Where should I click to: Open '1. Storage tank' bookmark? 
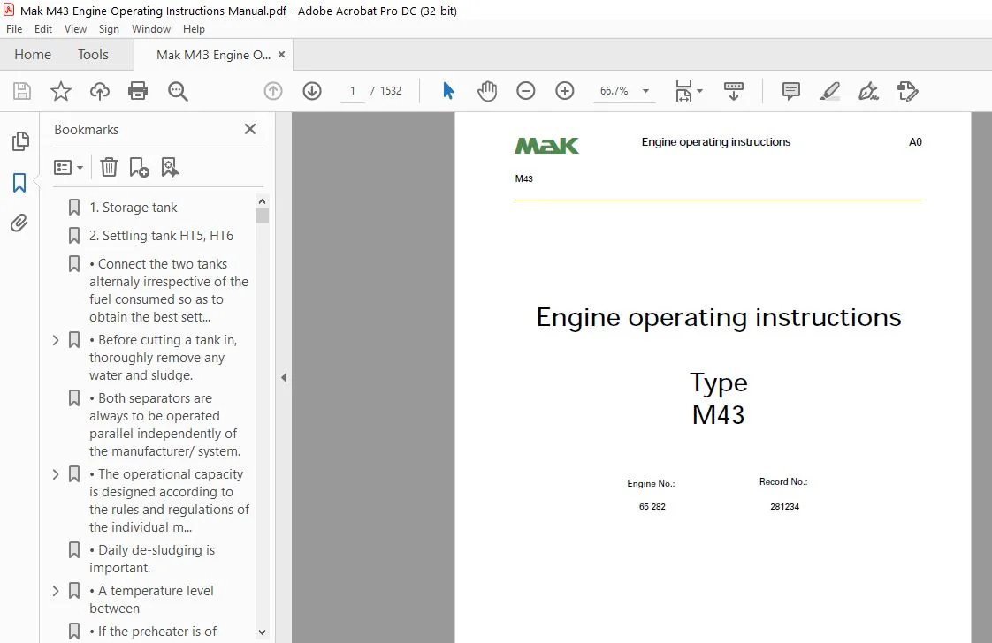click(x=133, y=208)
